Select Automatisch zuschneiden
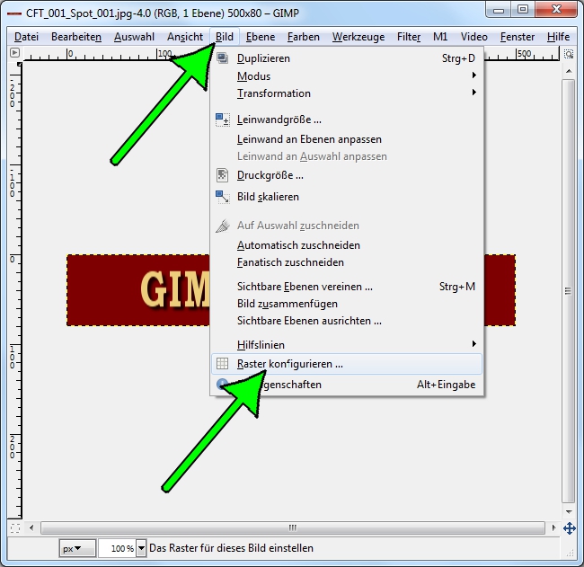The width and height of the screenshot is (584, 567). 347,245
